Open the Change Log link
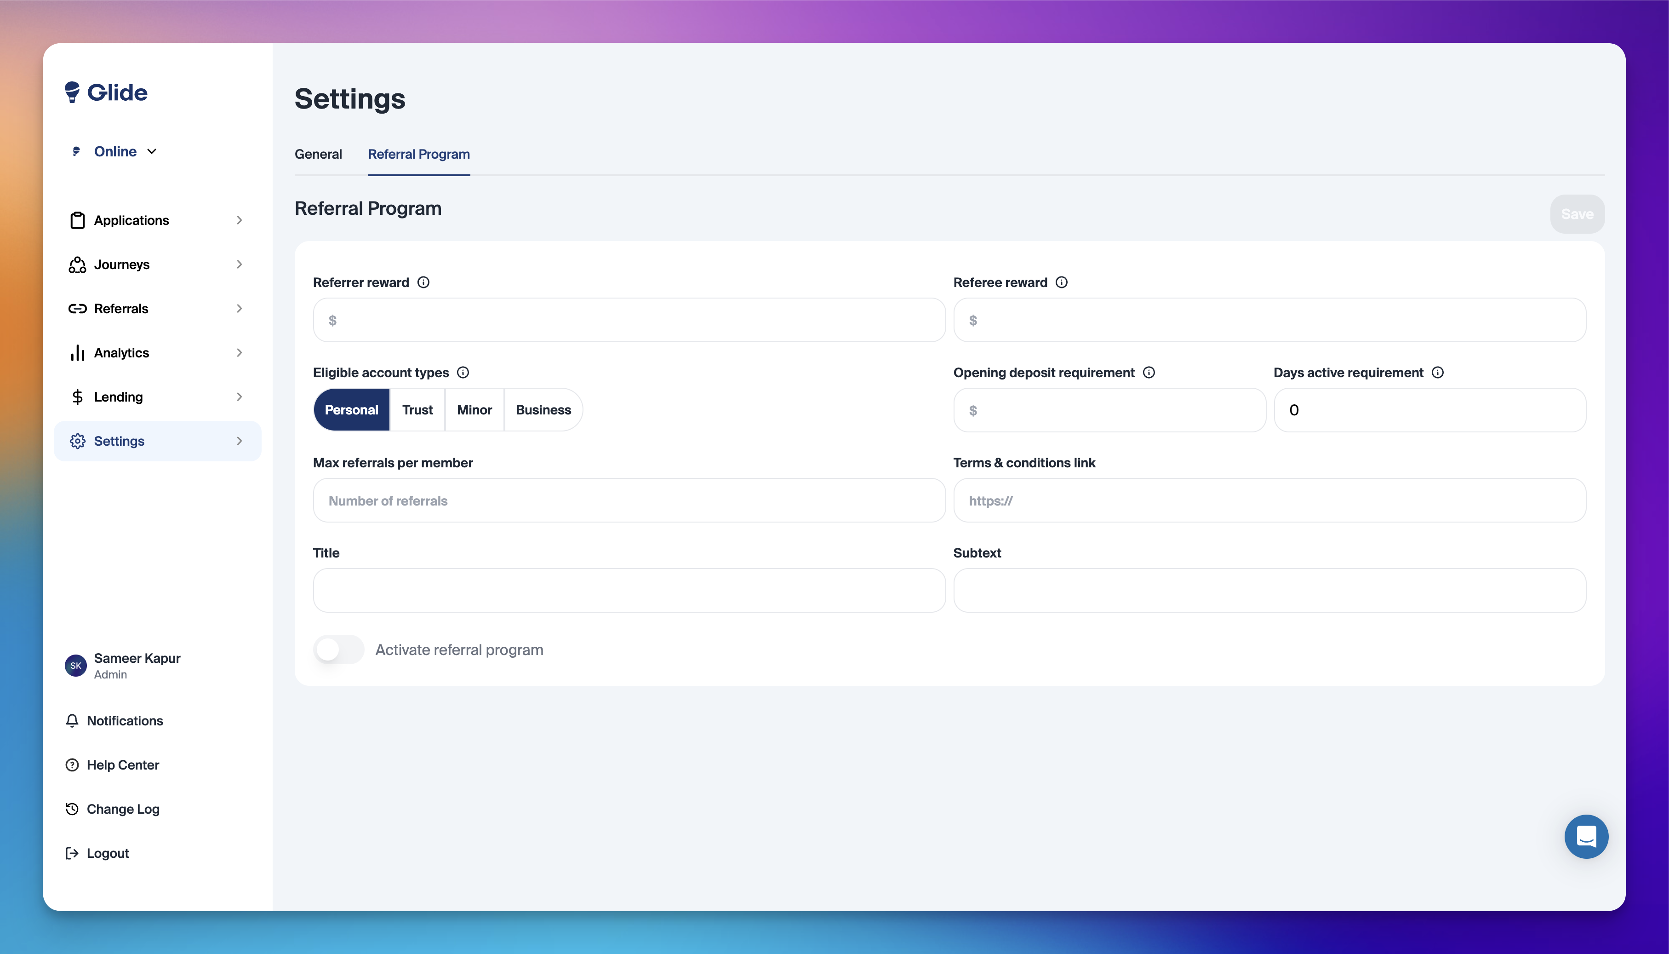 point(122,809)
